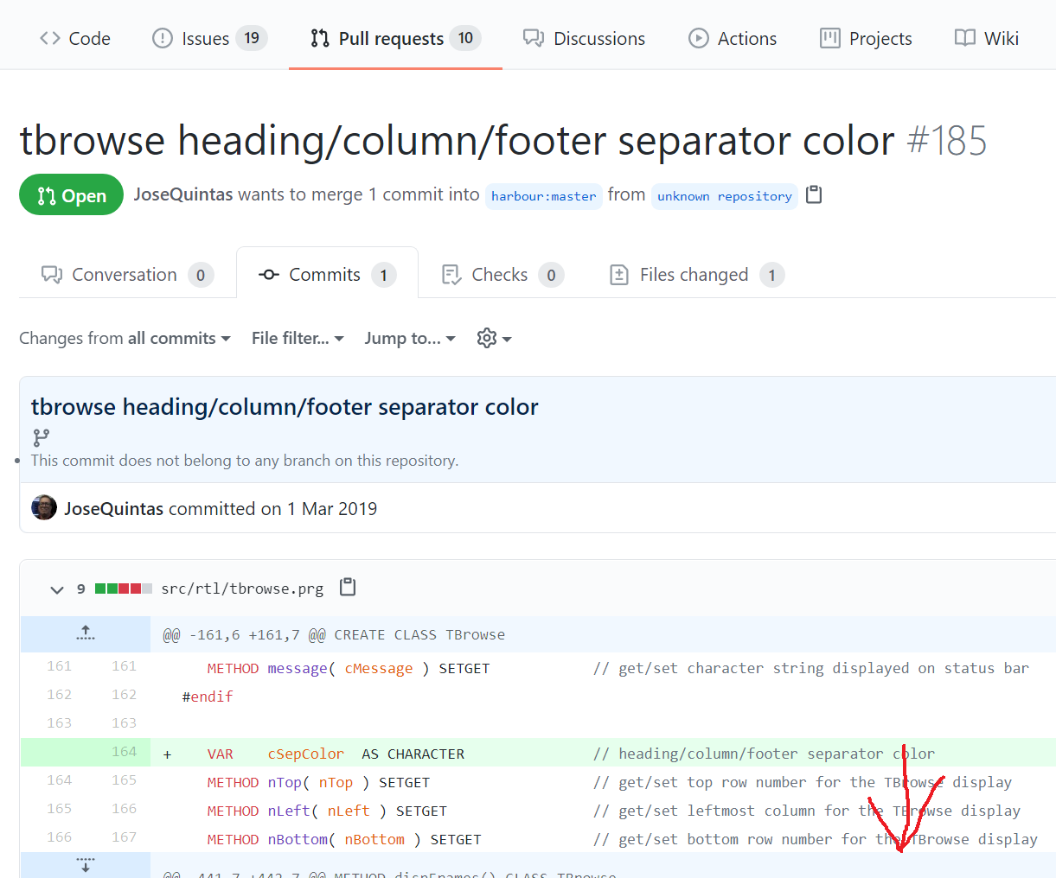The height and width of the screenshot is (878, 1056).
Task: Expand diff upward above line 161
Action: coord(85,634)
